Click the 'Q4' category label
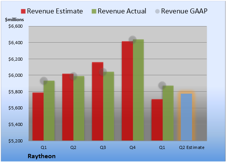 pos(133,147)
